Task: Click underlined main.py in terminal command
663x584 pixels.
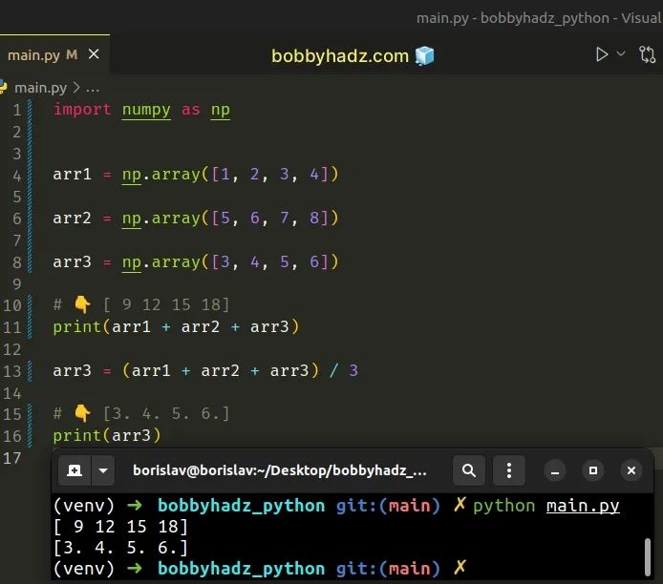Action: pos(583,506)
